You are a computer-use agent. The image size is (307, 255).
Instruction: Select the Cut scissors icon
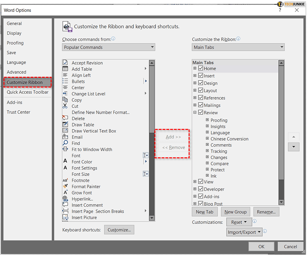pos(66,106)
